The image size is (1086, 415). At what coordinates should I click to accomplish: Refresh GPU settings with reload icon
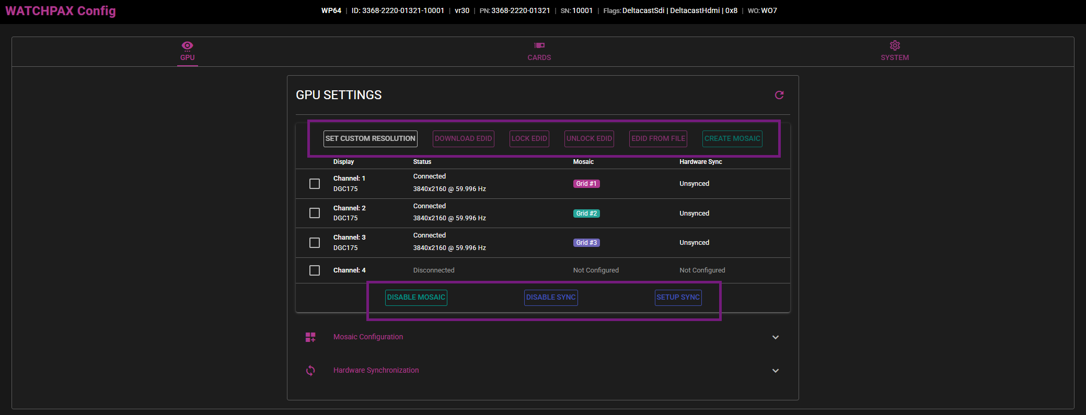click(x=779, y=95)
